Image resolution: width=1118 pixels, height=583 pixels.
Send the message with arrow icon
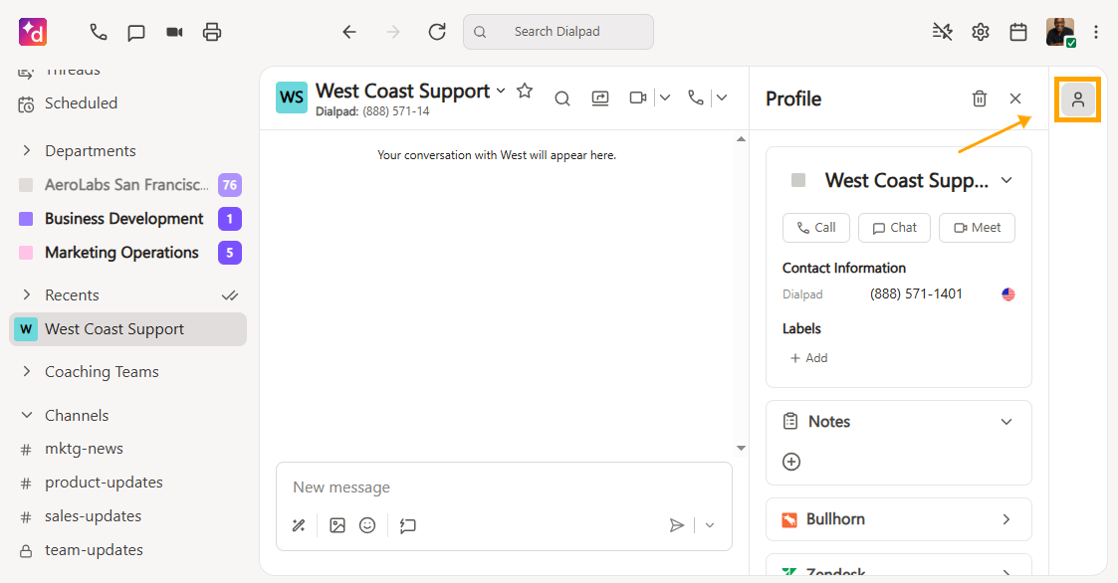tap(677, 526)
